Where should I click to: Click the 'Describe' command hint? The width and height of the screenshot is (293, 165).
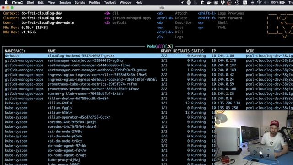click(x=183, y=22)
